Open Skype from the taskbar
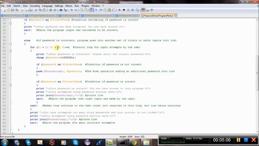The width and height of the screenshot is (259, 146). [x=75, y=142]
